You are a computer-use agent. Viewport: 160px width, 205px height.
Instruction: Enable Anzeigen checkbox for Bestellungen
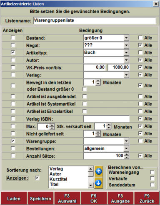13,148
